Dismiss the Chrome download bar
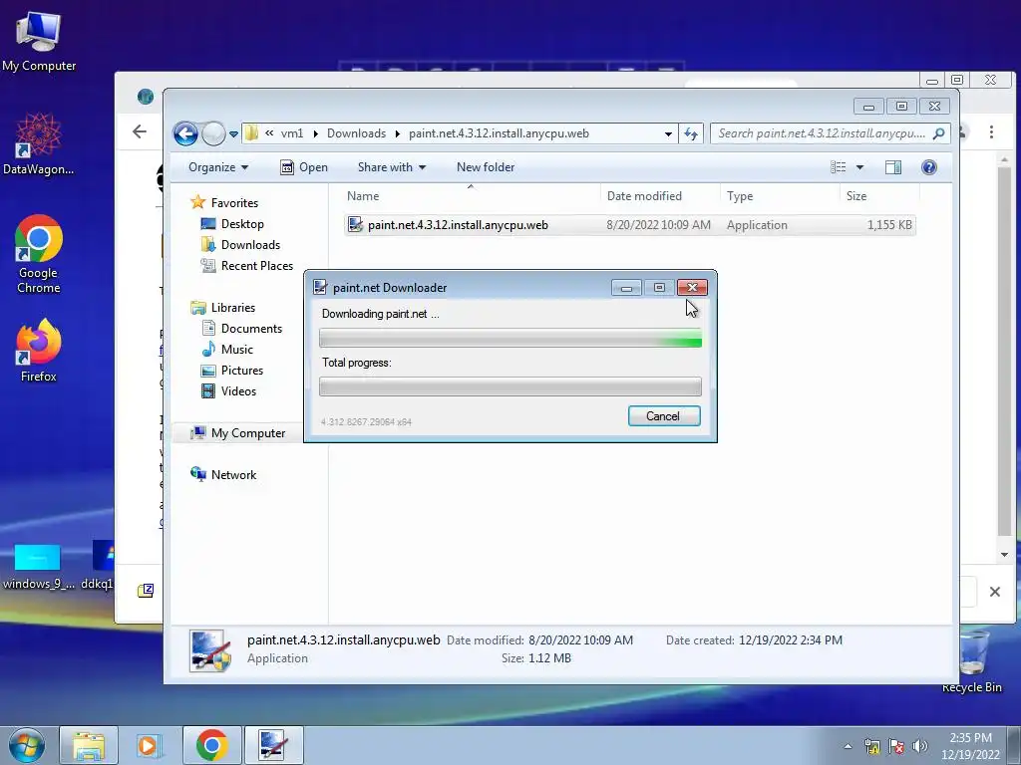1021x765 pixels. (995, 592)
